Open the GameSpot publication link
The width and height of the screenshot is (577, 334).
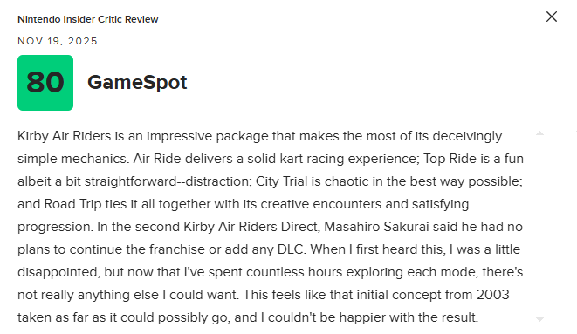(137, 82)
